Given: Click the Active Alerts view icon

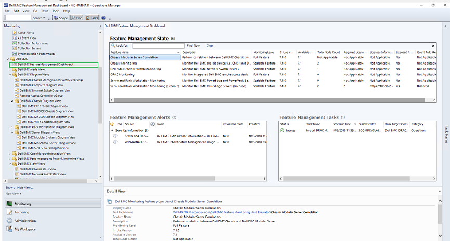Looking at the screenshot, I should tap(15, 33).
